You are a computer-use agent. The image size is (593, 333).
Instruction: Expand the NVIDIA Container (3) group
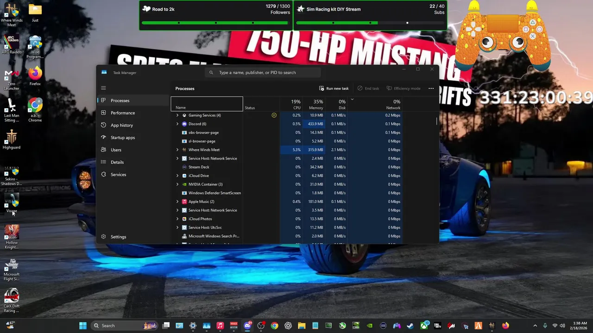[177, 184]
